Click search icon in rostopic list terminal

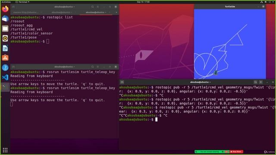coord(92,7)
